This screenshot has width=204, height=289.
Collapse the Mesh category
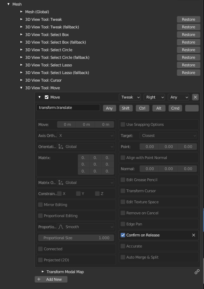[9, 4]
